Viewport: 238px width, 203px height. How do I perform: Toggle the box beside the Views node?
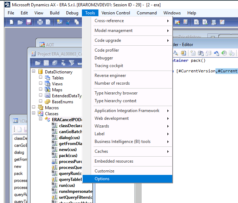click(41, 84)
